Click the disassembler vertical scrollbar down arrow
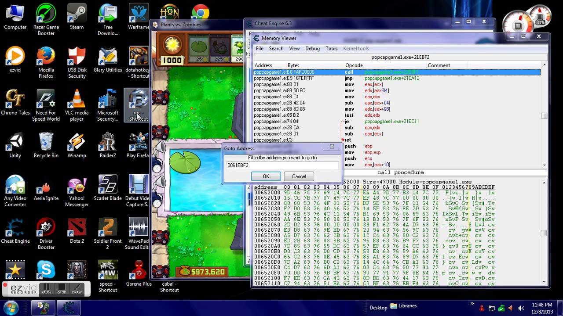Viewport: 563px width, 316px height. tap(544, 165)
